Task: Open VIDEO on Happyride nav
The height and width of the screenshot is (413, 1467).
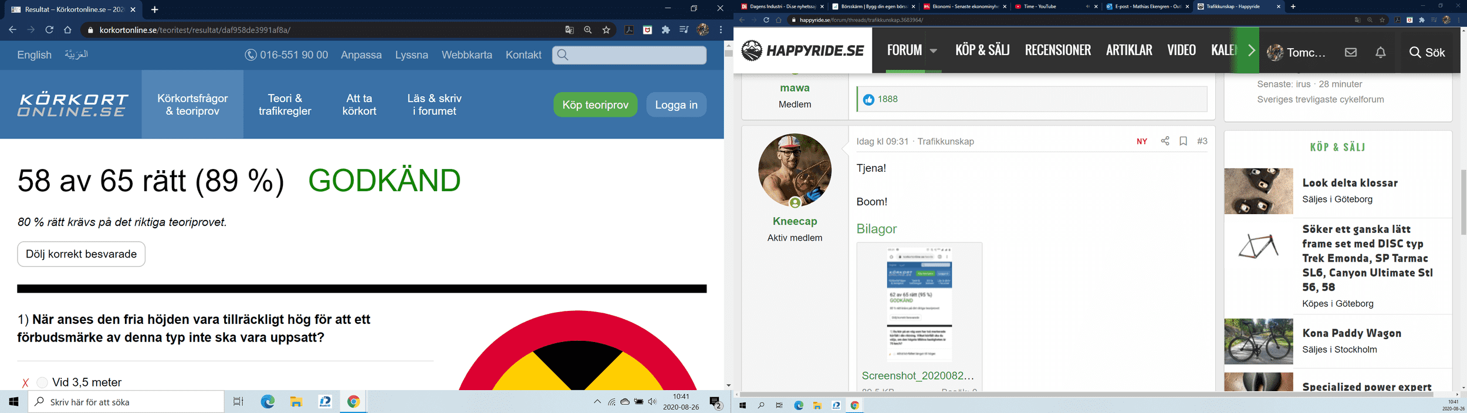Action: (x=1181, y=50)
